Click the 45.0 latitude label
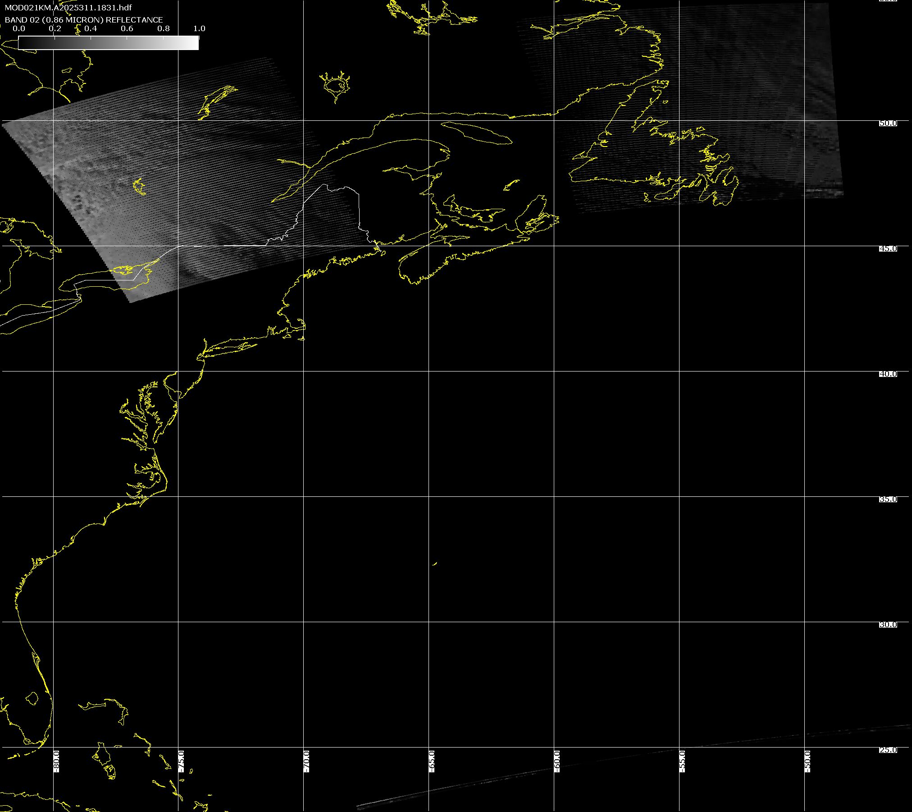This screenshot has height=812, width=912. [888, 248]
